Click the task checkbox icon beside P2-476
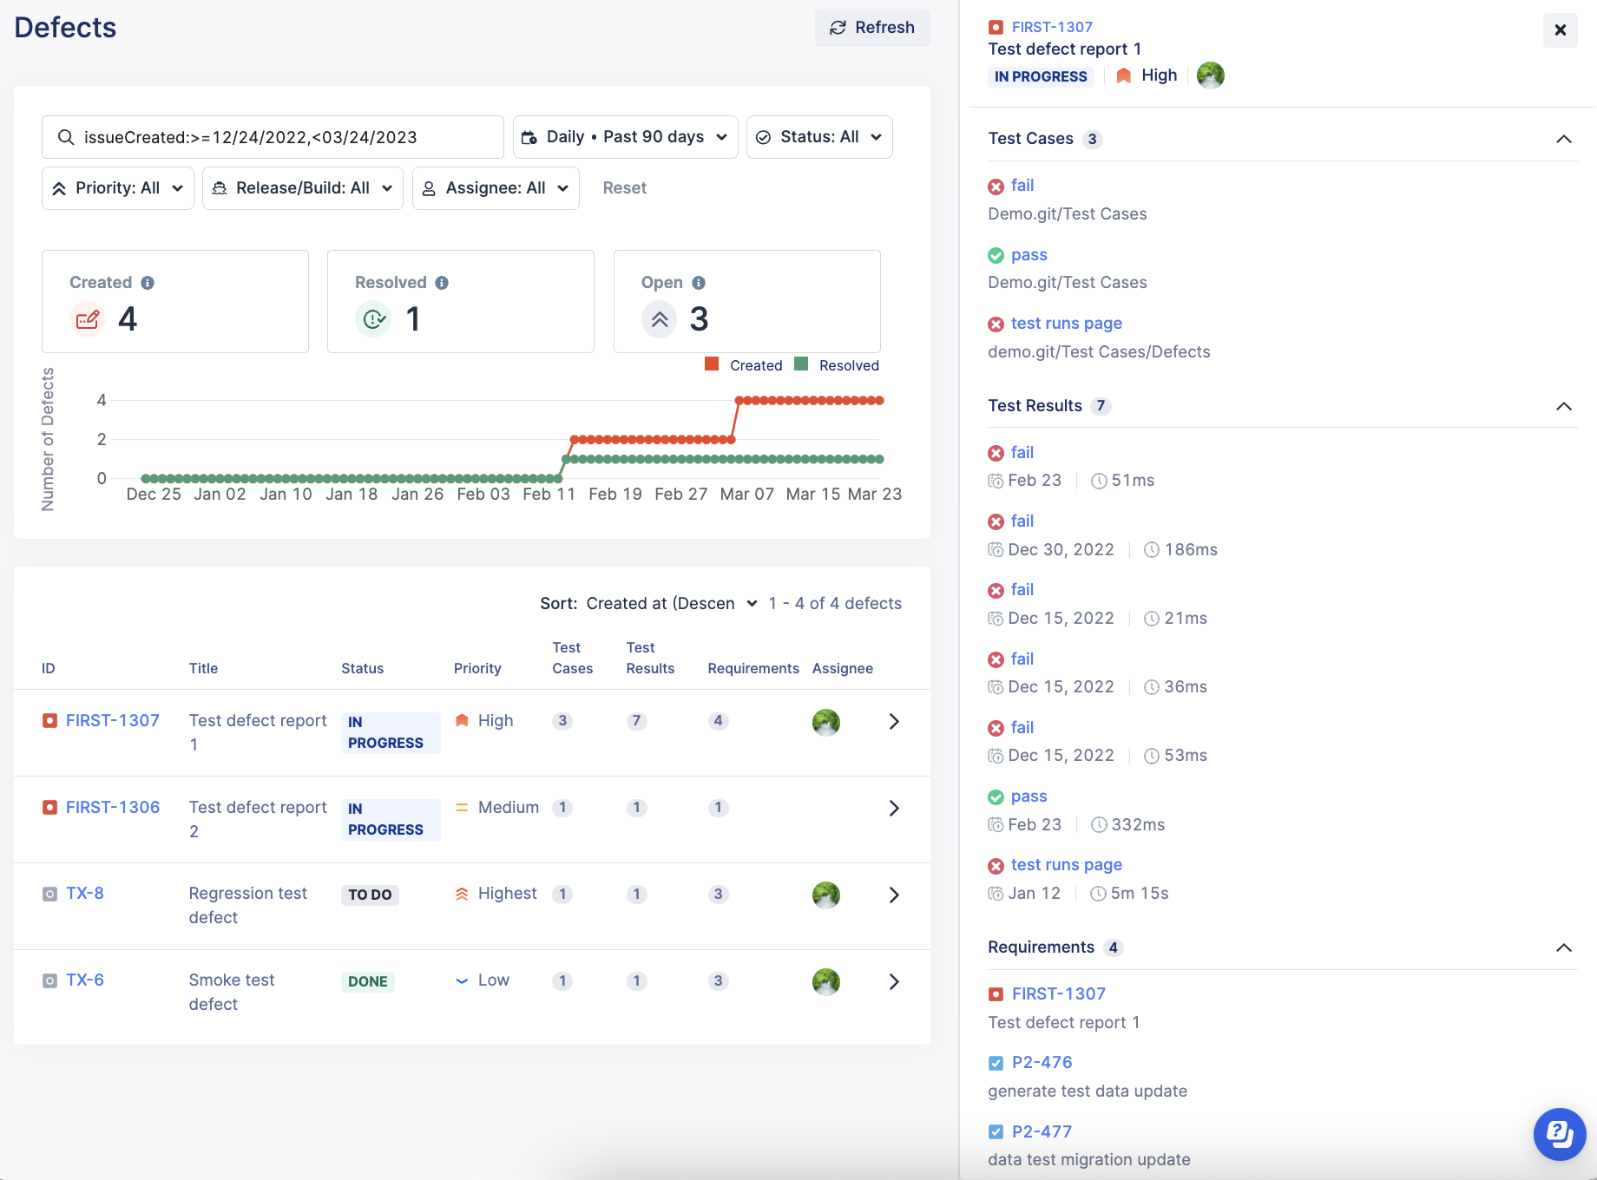The width and height of the screenshot is (1597, 1180). [996, 1063]
